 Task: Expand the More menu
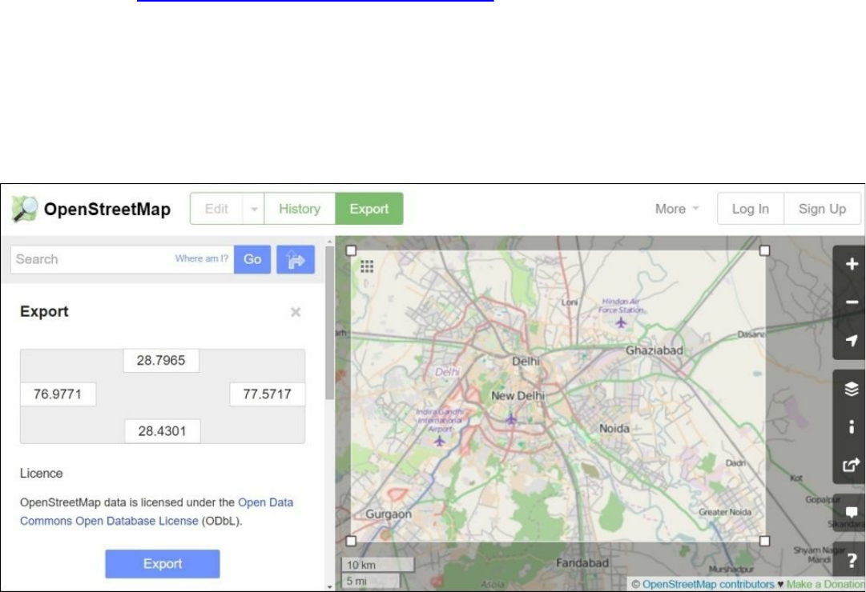[x=677, y=209]
